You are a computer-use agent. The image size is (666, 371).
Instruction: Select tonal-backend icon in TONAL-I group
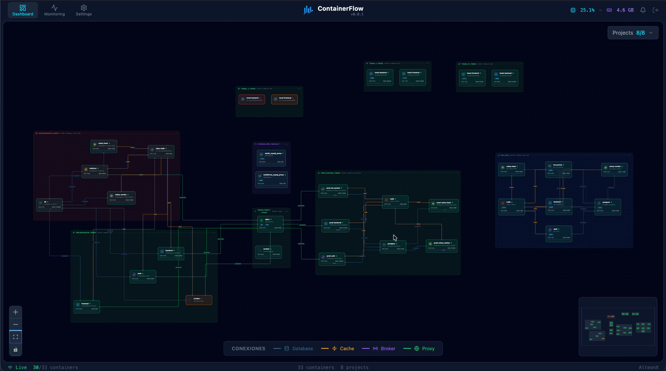(371, 74)
